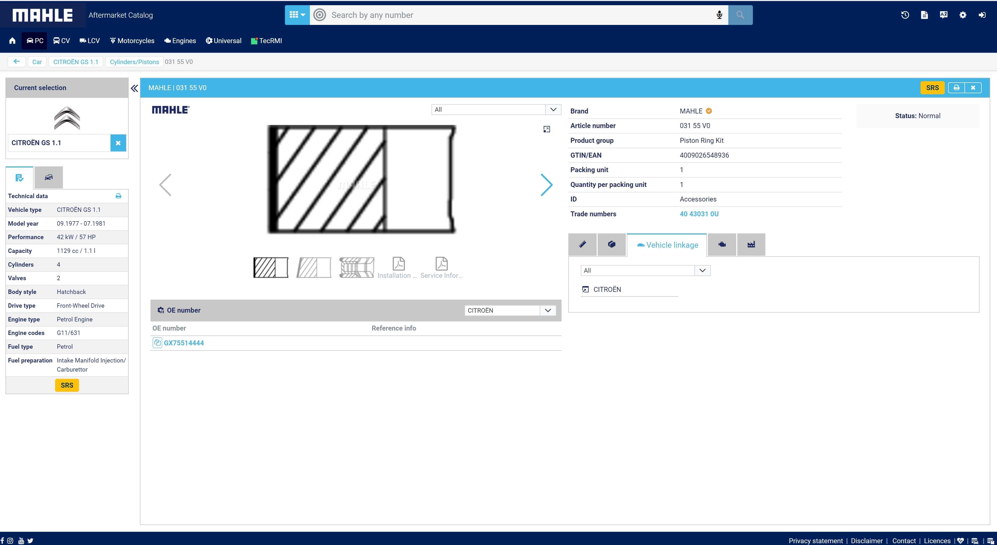Select the piston ring set thumbnail image

coord(357,266)
